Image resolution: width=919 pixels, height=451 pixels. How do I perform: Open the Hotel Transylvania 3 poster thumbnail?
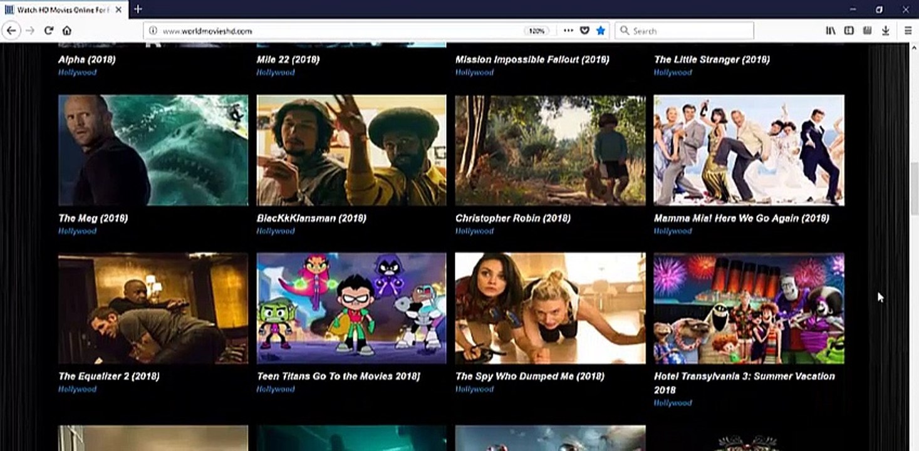(749, 308)
